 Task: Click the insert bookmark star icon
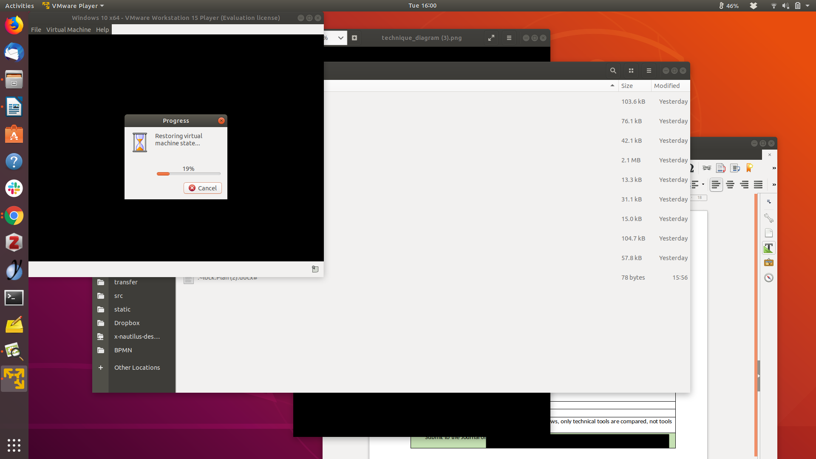pyautogui.click(x=749, y=168)
